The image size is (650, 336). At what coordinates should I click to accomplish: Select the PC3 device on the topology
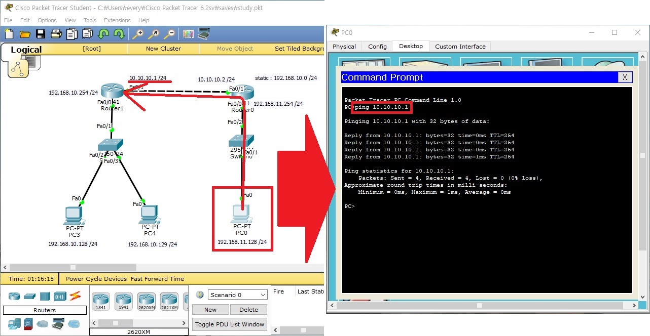[x=74, y=216]
